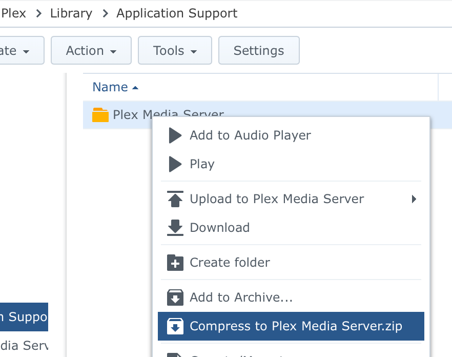Viewport: 452px width, 357px height.
Task: Click the Download arrow icon
Action: click(175, 227)
